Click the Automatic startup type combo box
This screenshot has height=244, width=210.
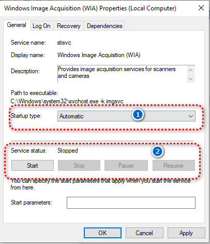[126, 116]
